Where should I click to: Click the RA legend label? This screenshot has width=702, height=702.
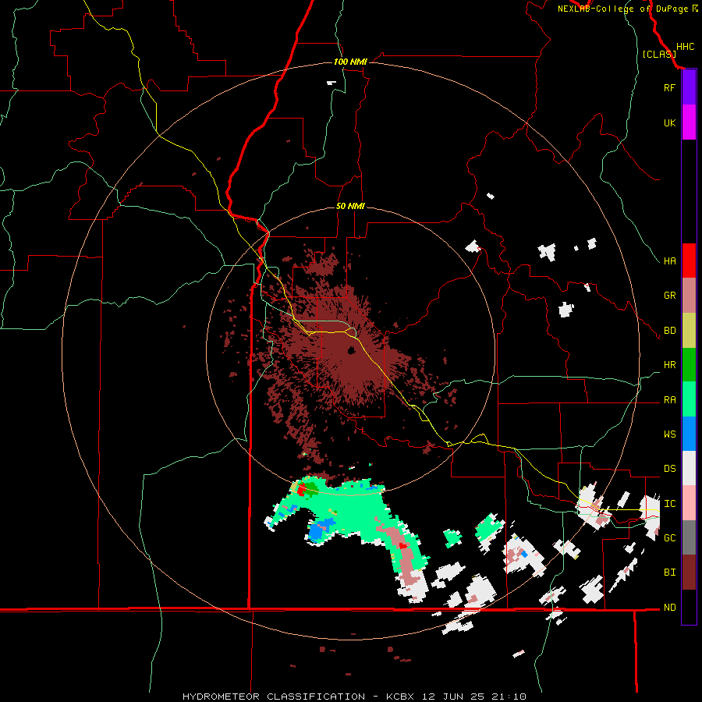(669, 400)
